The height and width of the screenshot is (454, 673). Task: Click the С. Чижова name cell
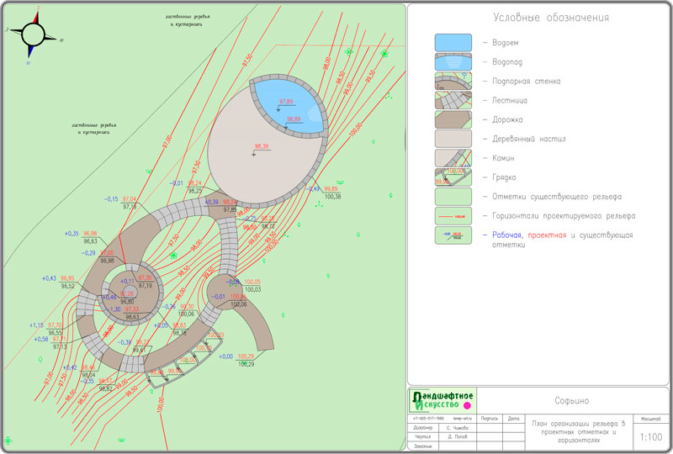457,428
